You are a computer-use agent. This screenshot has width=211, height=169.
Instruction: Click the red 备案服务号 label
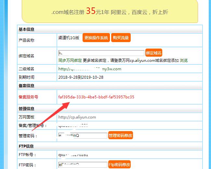[x=29, y=97]
